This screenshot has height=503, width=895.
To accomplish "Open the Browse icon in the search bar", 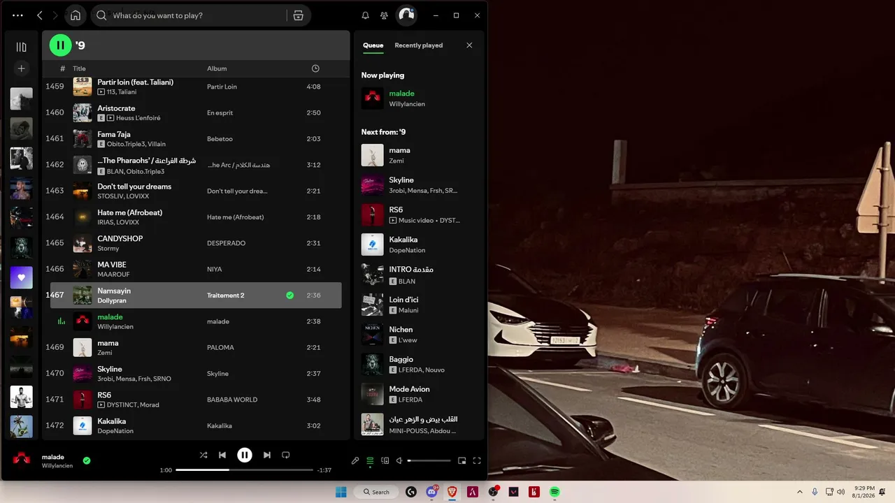I will point(299,15).
